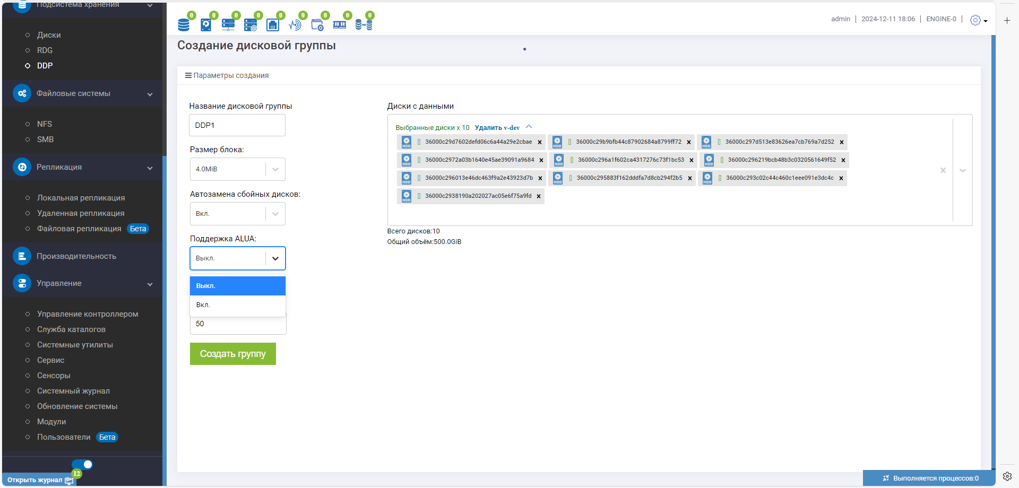Click the Создать группу button
Viewport: 1019px width, 488px height.
click(233, 354)
